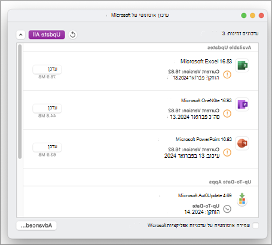Collapse the list with the chevron-up button

click(21, 35)
